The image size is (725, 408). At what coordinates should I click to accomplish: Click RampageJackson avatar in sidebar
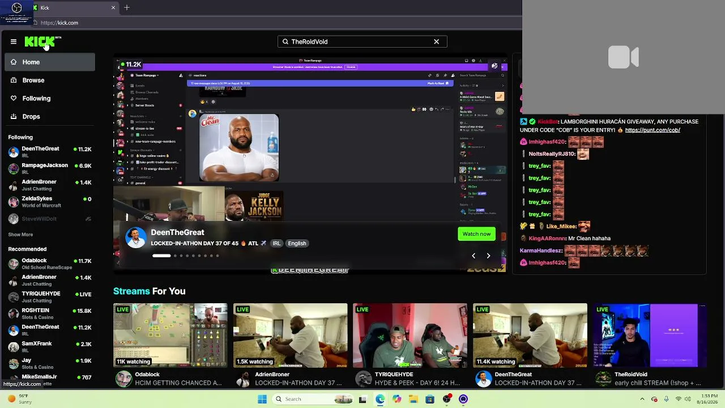click(x=14, y=168)
